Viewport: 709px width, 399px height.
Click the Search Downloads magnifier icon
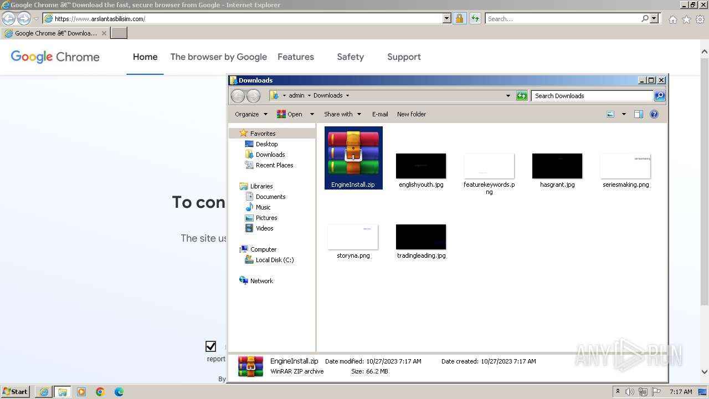coord(659,96)
